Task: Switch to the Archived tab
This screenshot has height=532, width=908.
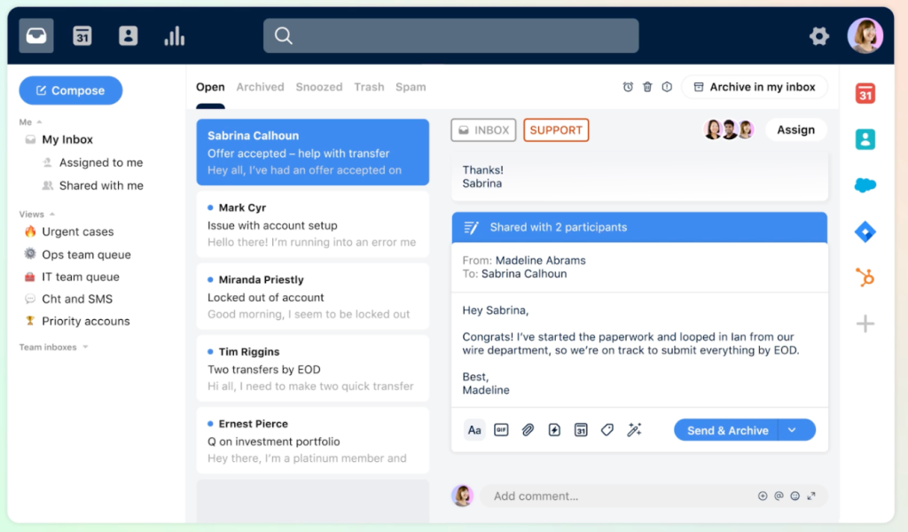Action: pyautogui.click(x=260, y=86)
